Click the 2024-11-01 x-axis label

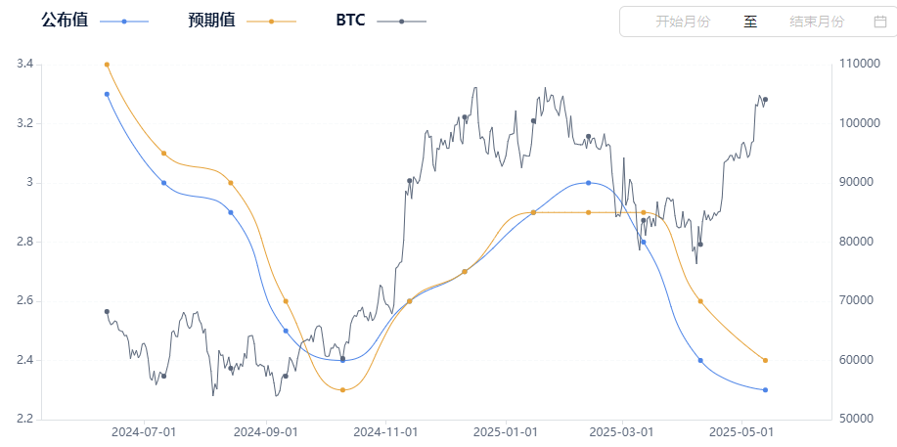385,430
